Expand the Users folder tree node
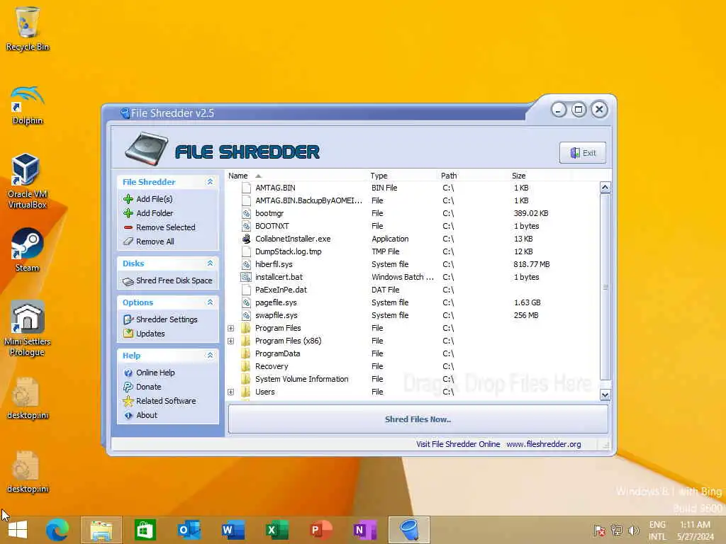726x544 pixels. pyautogui.click(x=230, y=392)
